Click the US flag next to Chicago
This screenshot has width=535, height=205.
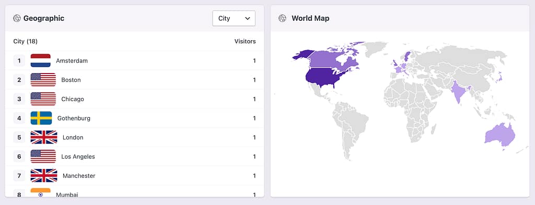coord(43,99)
